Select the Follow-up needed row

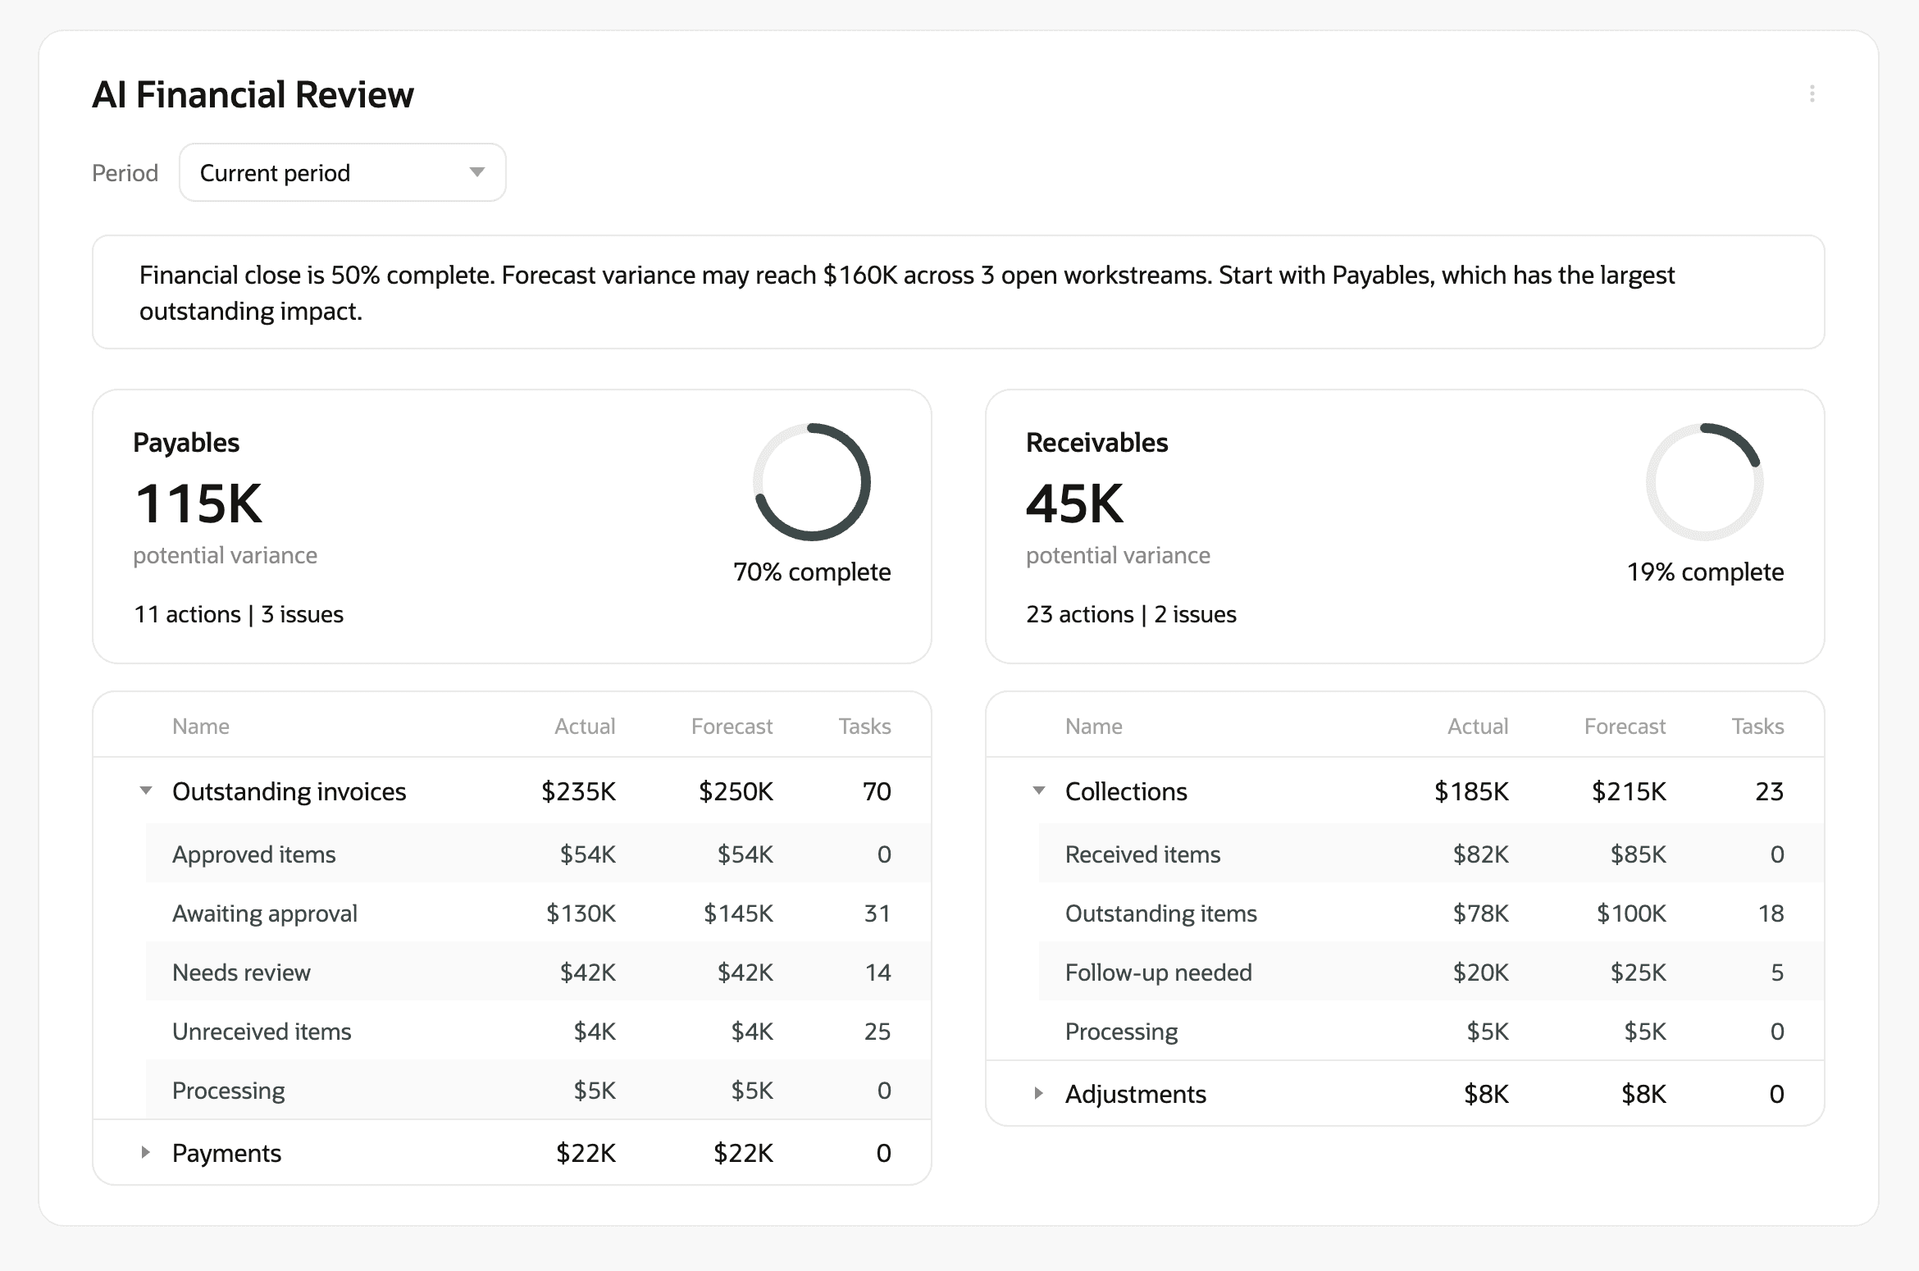(x=1158, y=972)
